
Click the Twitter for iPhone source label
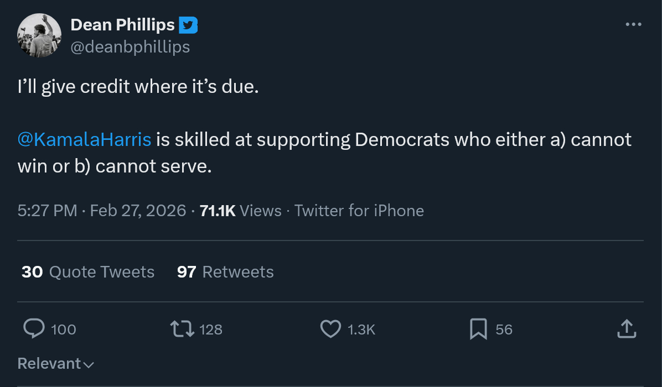[359, 211]
